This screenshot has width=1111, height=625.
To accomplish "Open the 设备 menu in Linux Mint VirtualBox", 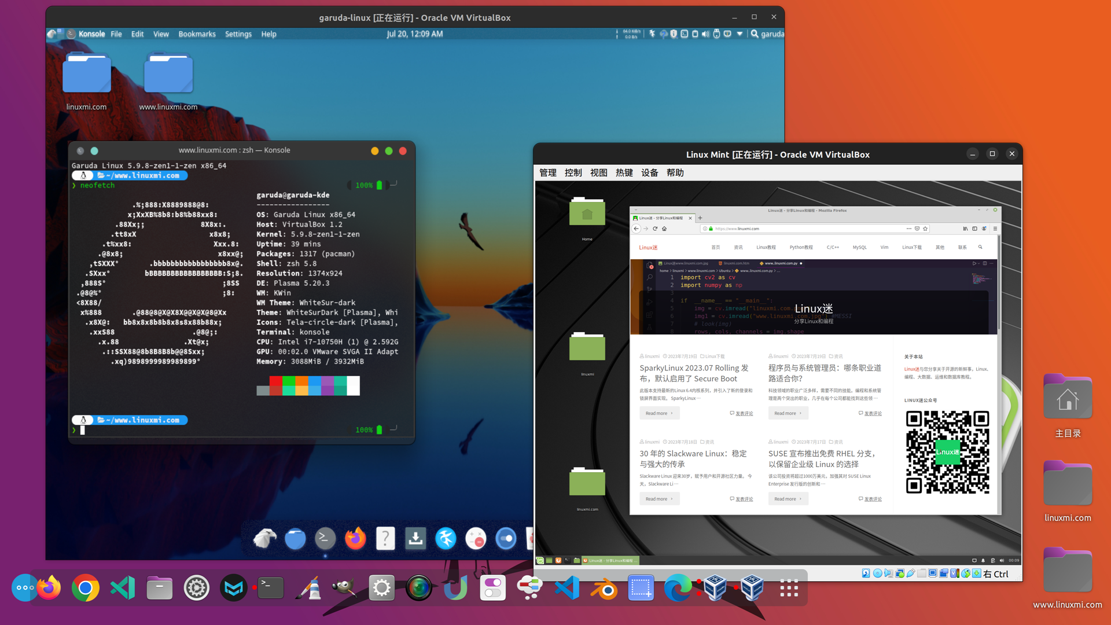I will tap(650, 173).
